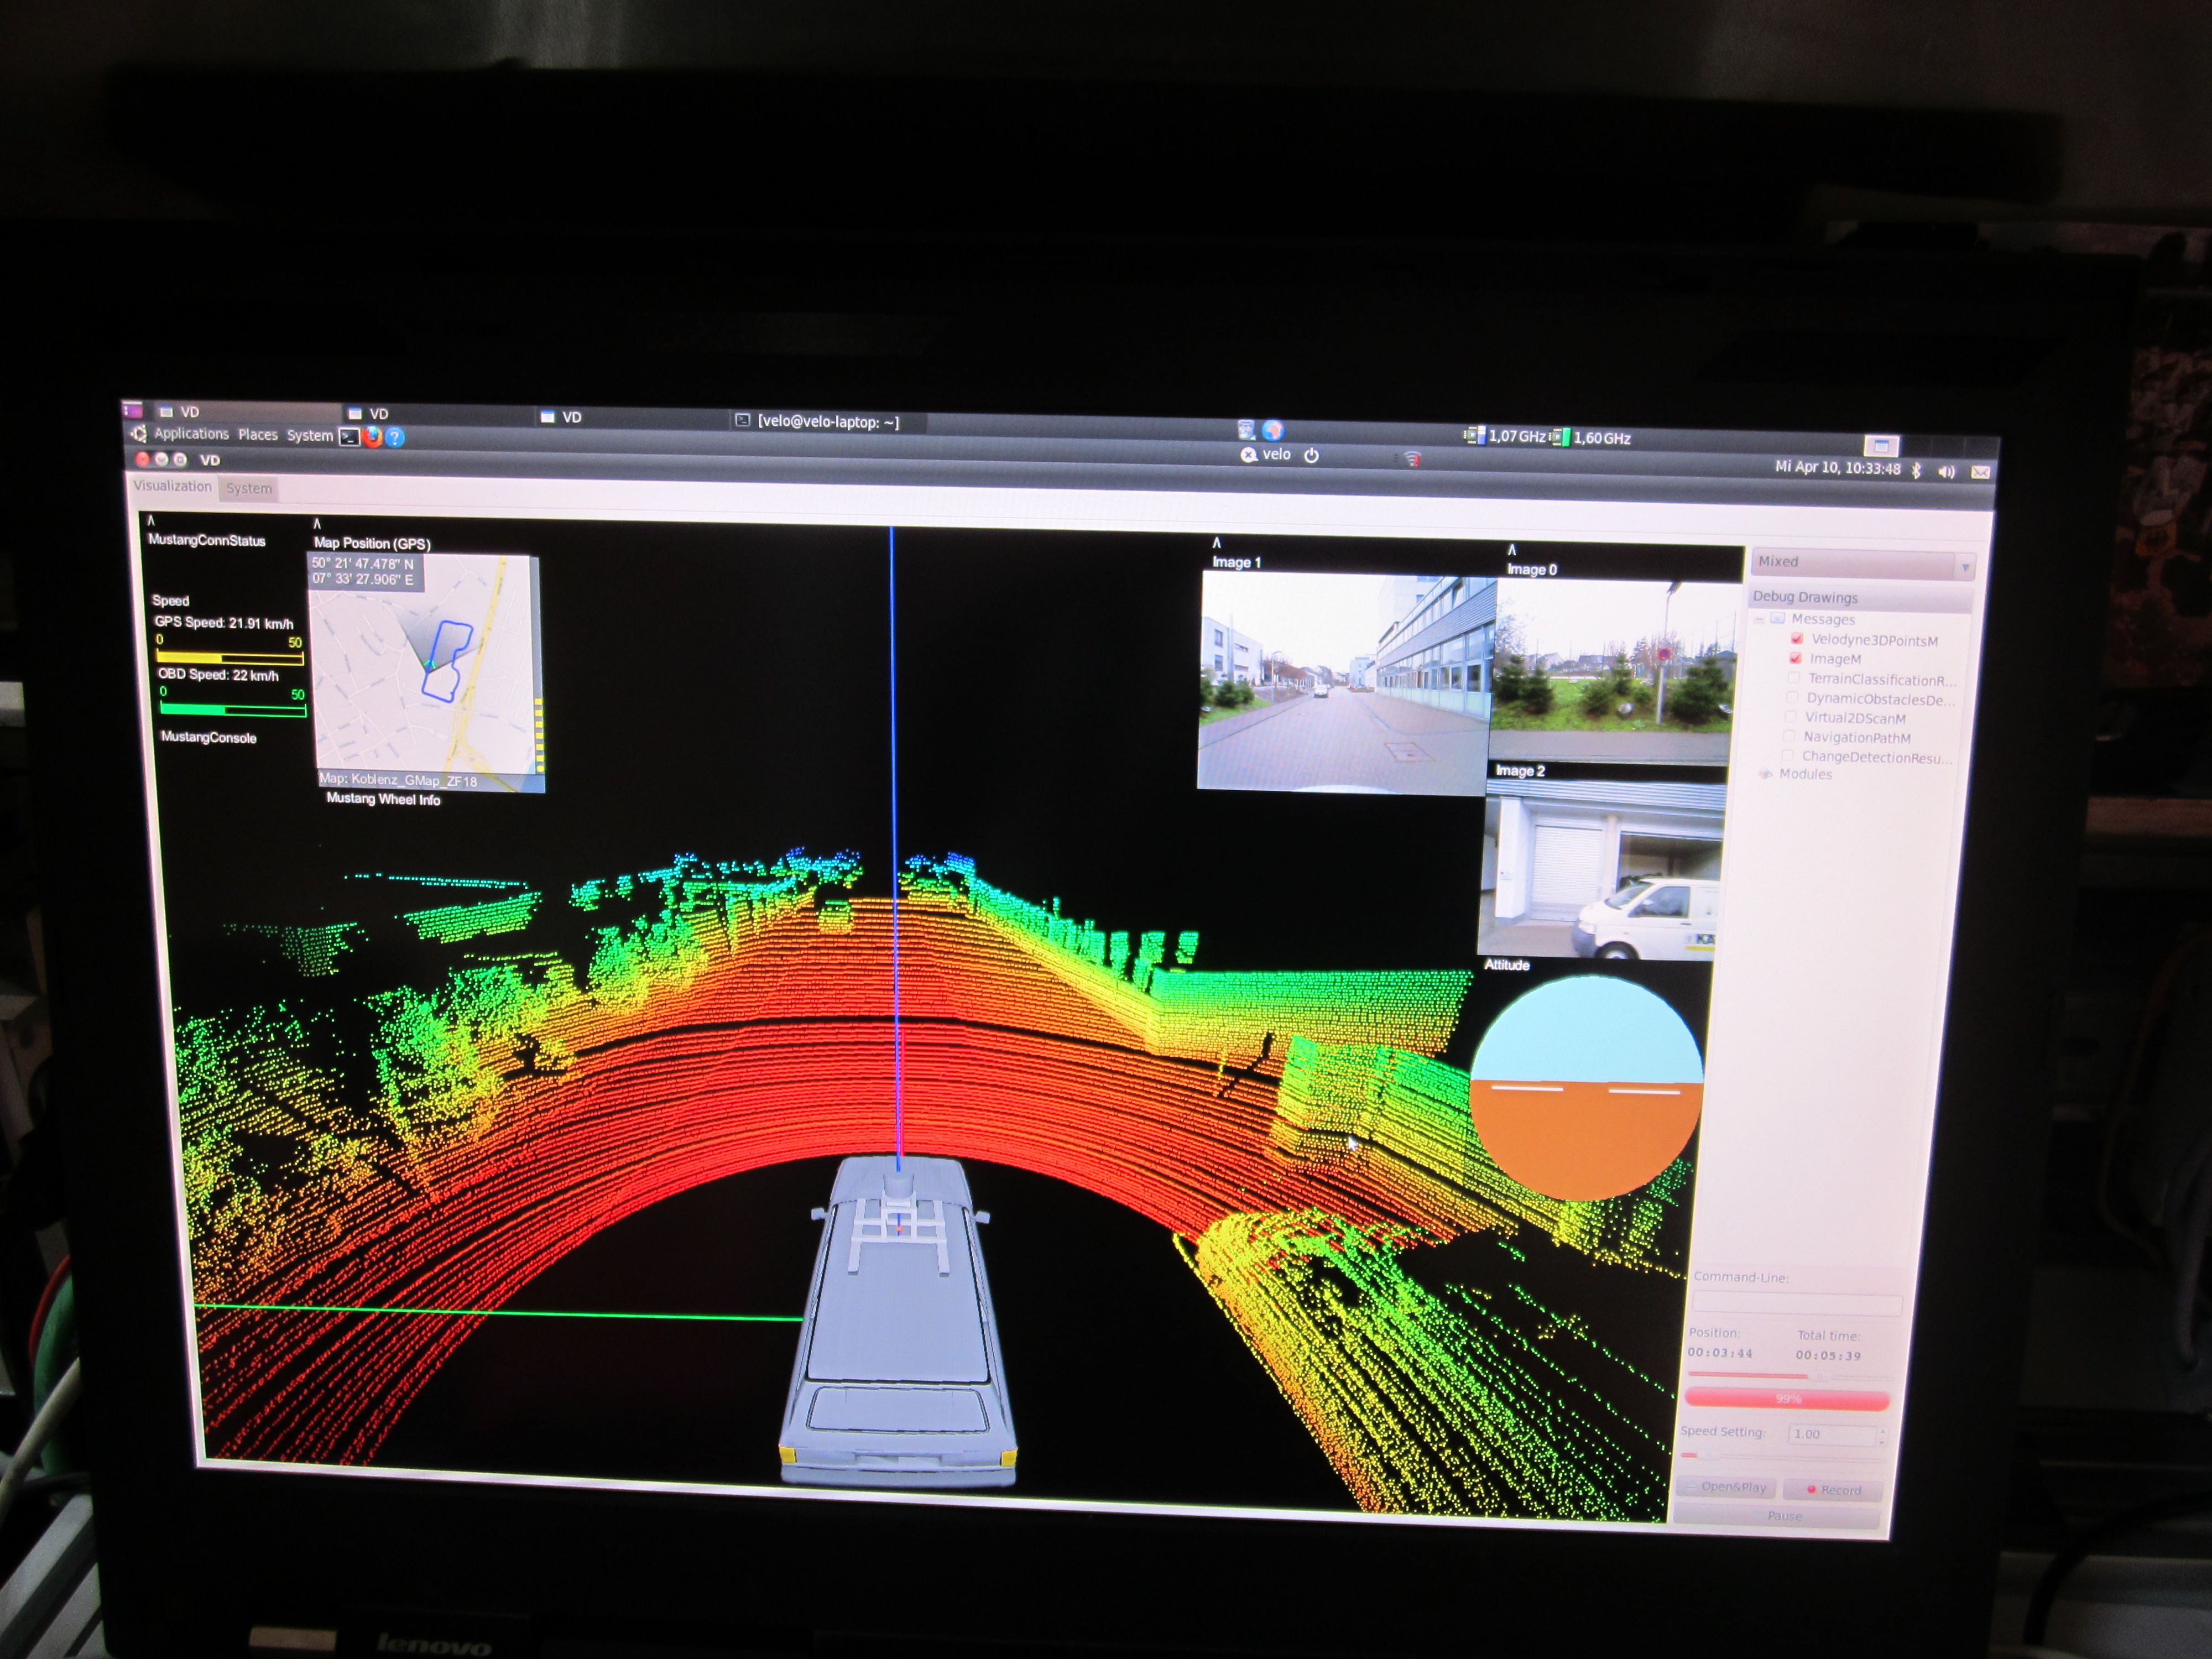Click the Modules node icon
The height and width of the screenshot is (1659, 2212).
[1766, 774]
